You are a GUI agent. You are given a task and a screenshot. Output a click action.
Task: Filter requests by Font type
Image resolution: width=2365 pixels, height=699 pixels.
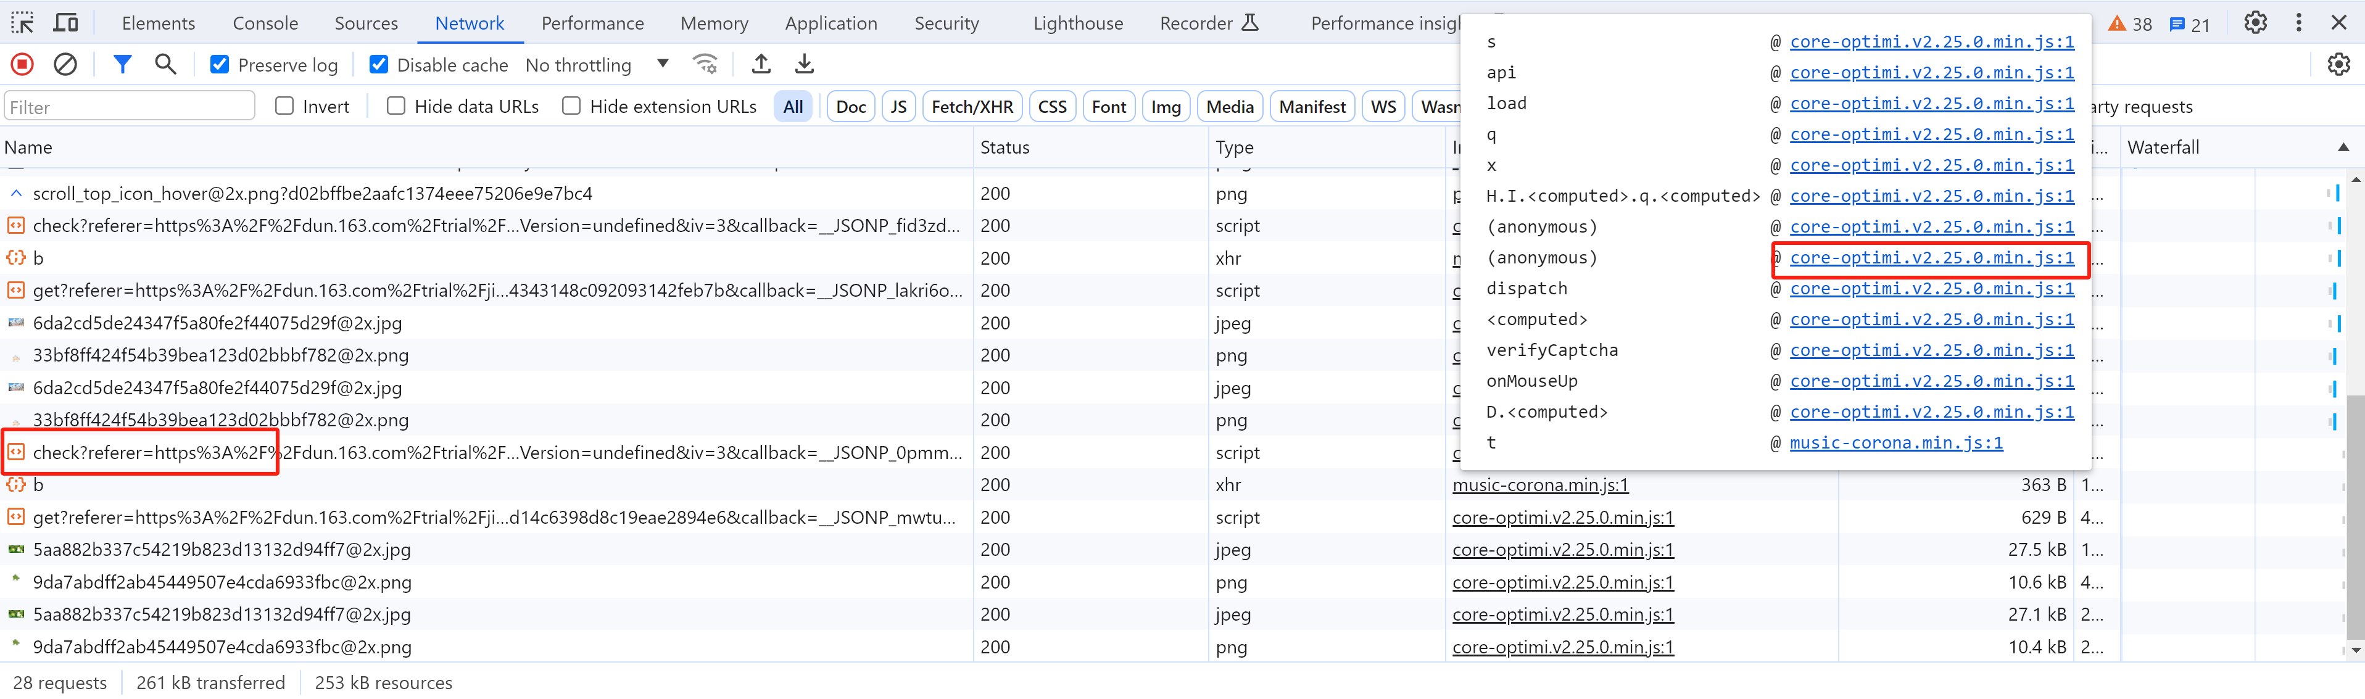coord(1109,107)
